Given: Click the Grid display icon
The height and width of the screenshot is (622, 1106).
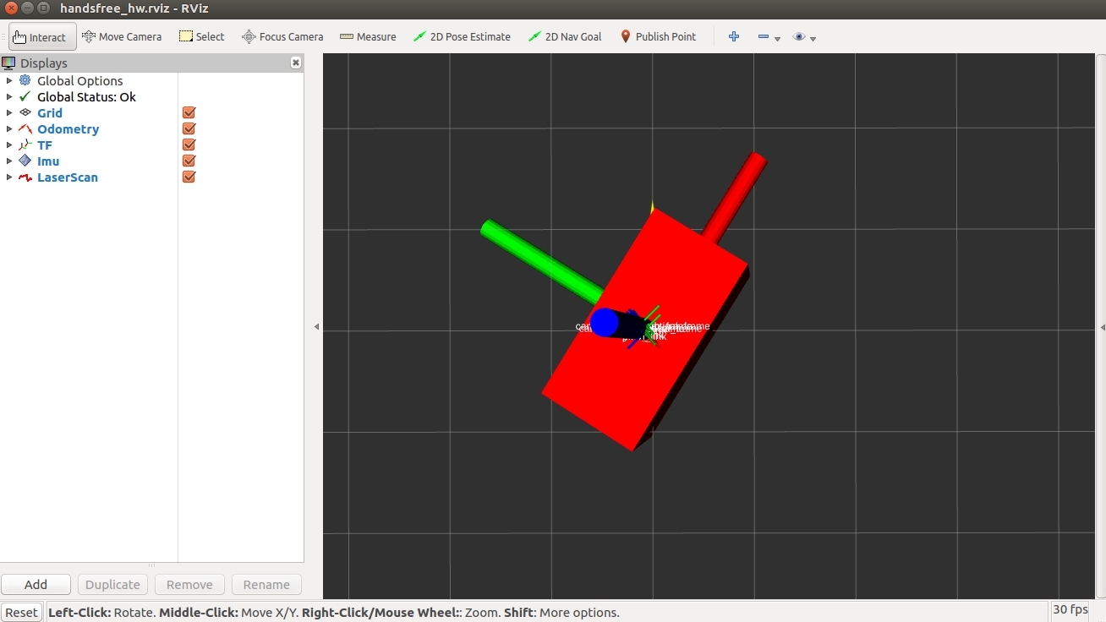Looking at the screenshot, I should click(x=25, y=112).
